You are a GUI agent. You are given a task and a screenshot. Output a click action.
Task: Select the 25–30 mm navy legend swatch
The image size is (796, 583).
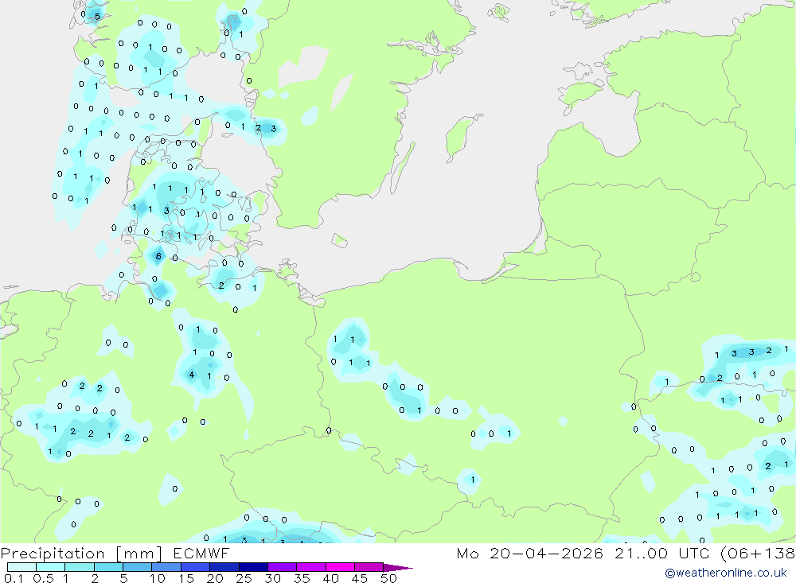click(x=253, y=567)
